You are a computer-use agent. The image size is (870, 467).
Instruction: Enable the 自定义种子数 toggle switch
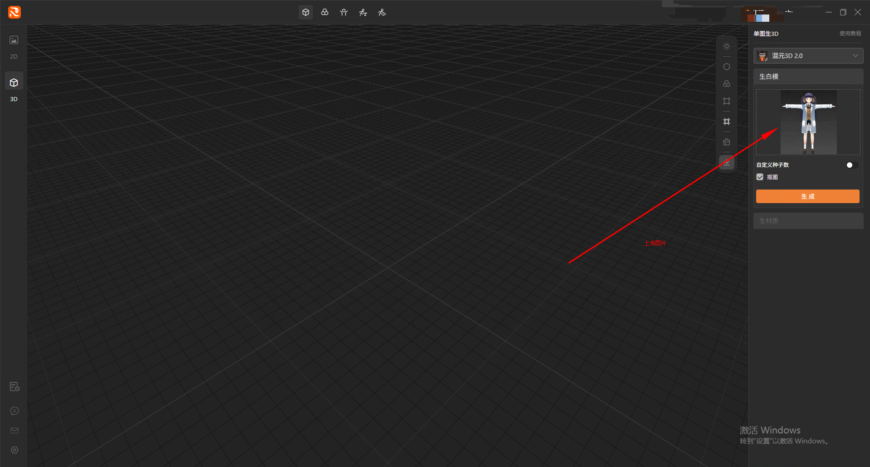[x=852, y=165]
